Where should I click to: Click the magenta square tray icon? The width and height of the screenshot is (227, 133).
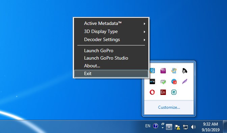[x=163, y=71]
